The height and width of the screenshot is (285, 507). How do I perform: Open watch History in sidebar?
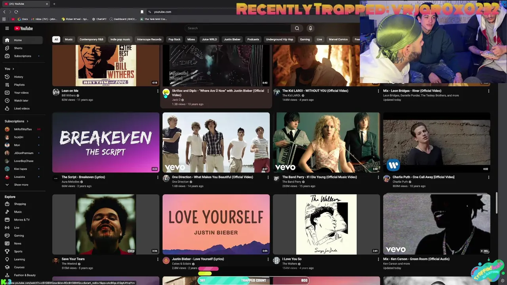(x=22, y=77)
